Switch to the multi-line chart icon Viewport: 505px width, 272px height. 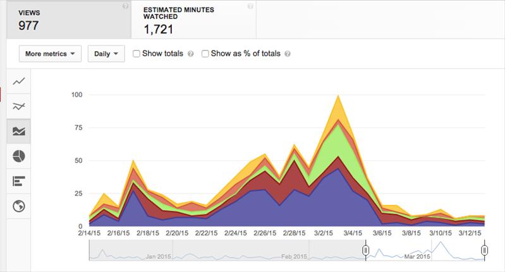point(19,106)
